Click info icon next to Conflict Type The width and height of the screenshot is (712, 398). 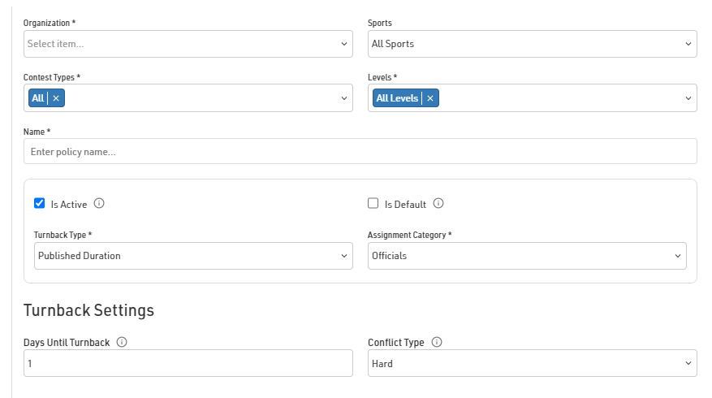click(x=437, y=343)
